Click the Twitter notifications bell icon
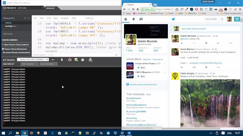 [133, 19]
